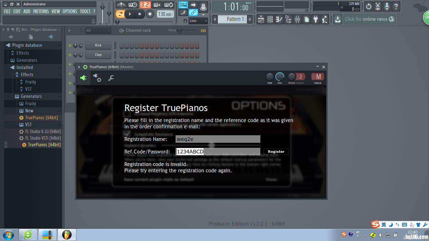Add a new pattern with plus button
This screenshot has height=241, width=429.
tap(250, 19)
